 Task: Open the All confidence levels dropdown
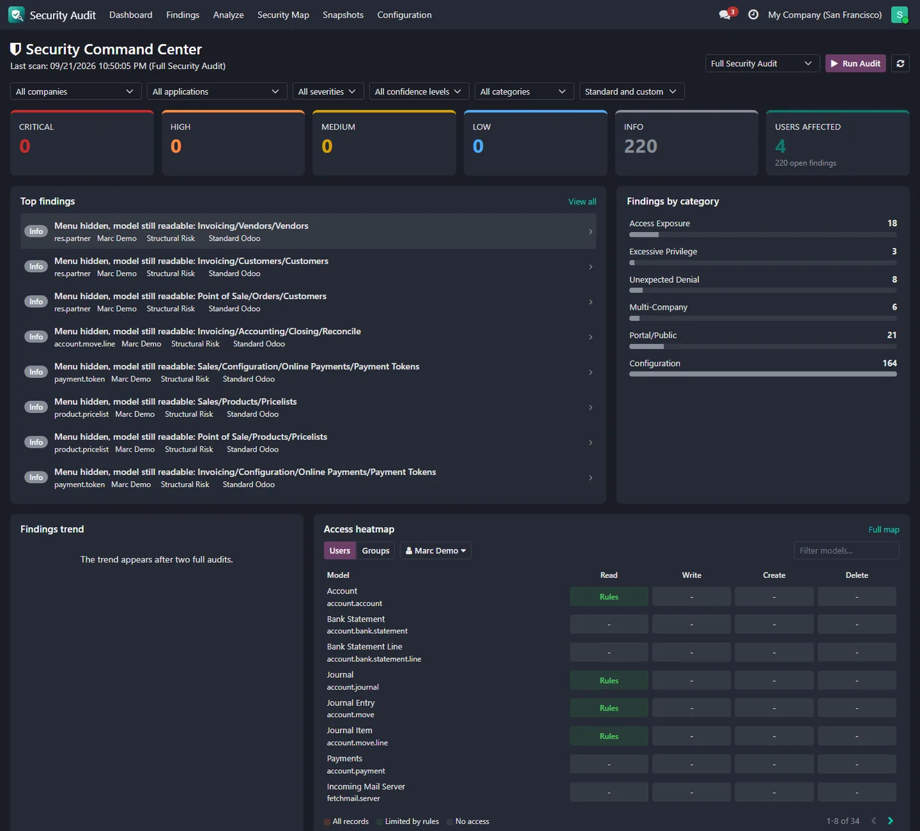(x=419, y=91)
